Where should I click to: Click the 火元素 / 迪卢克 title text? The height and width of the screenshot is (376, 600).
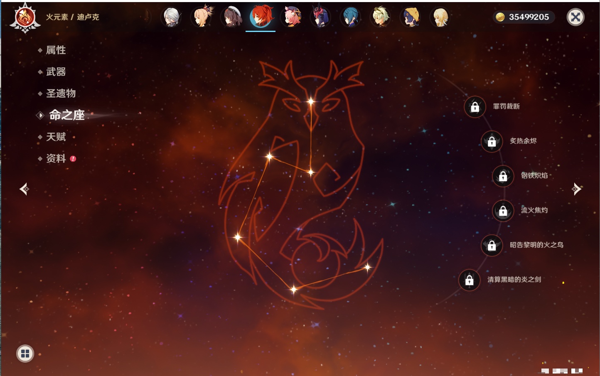point(72,17)
